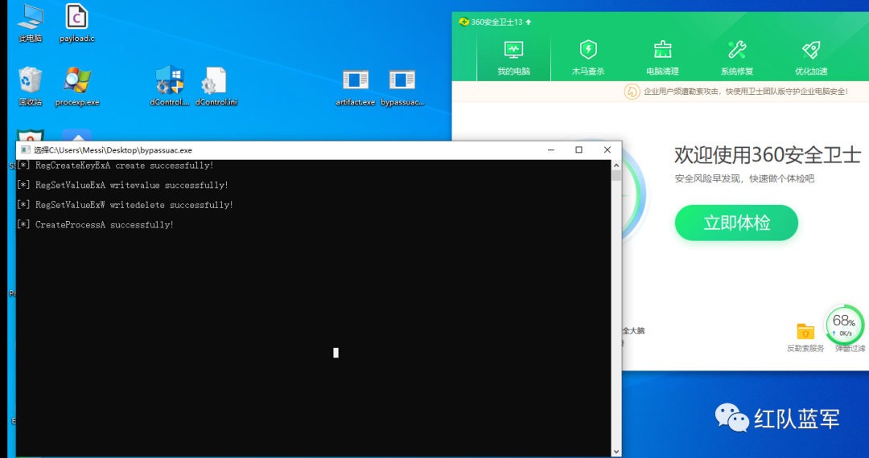Viewport: 869px width, 458px height.
Task: Click the console window system menu icon
Action: coord(26,150)
